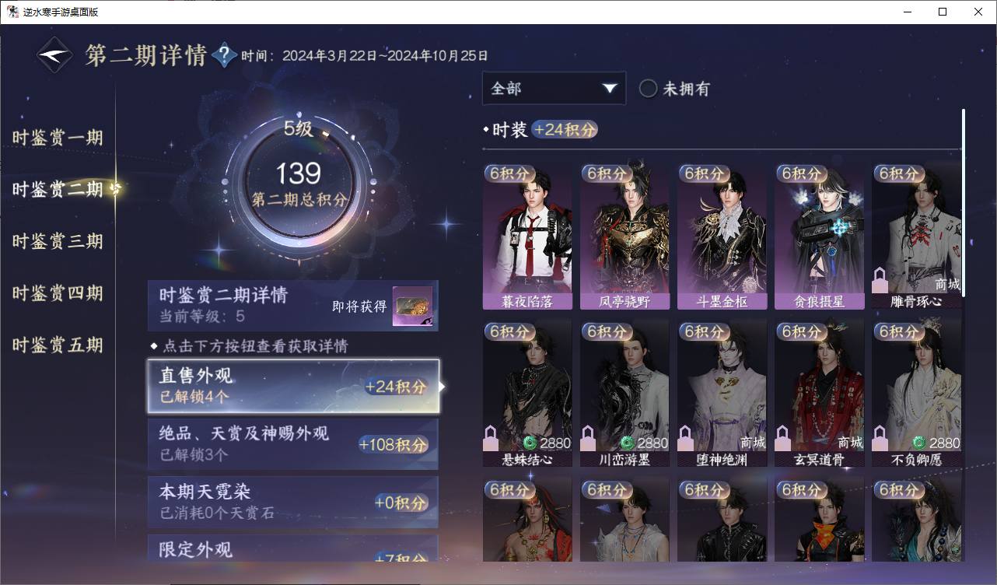Expand 绝品、天赏及神赐外观 category

(293, 444)
